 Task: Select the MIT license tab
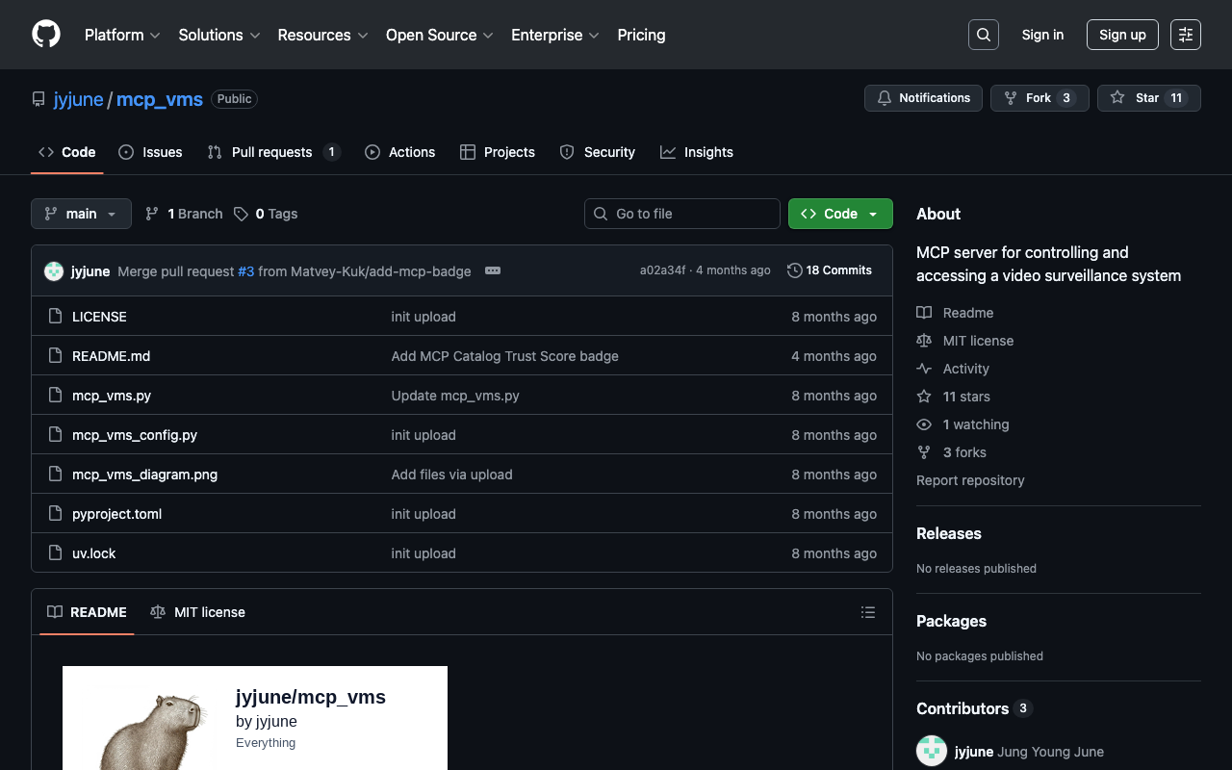tap(198, 612)
